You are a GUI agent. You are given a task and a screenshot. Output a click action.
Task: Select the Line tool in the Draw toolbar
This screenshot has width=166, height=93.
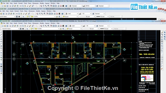(1, 32)
